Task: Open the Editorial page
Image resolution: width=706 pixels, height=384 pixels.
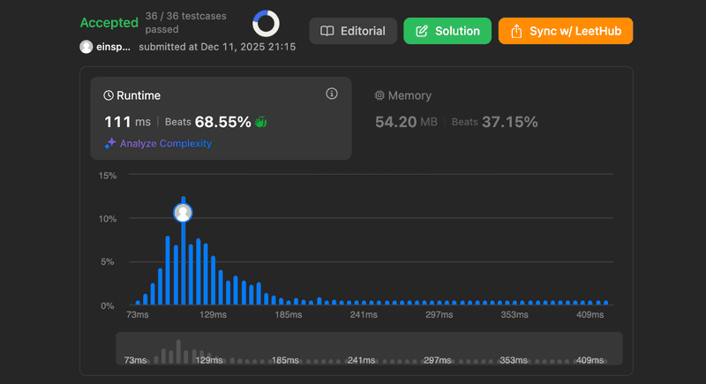Action: [353, 31]
